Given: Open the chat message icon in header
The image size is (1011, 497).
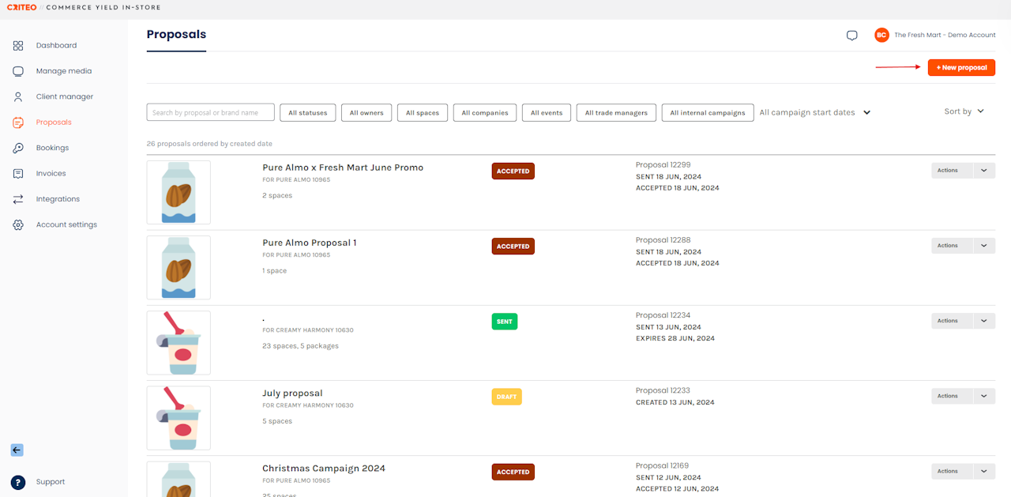Looking at the screenshot, I should 851,36.
